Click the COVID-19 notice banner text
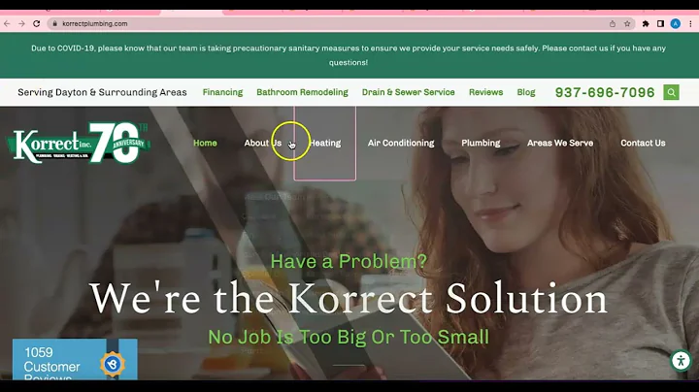 [349, 55]
